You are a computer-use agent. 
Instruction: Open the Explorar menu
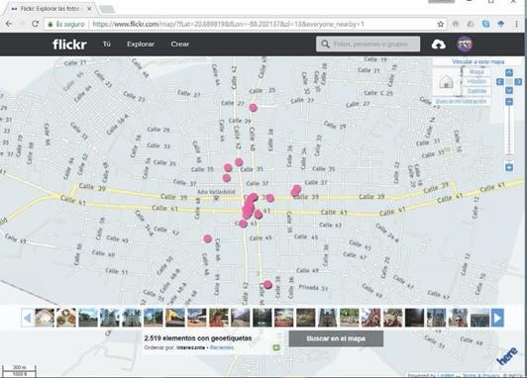point(141,44)
